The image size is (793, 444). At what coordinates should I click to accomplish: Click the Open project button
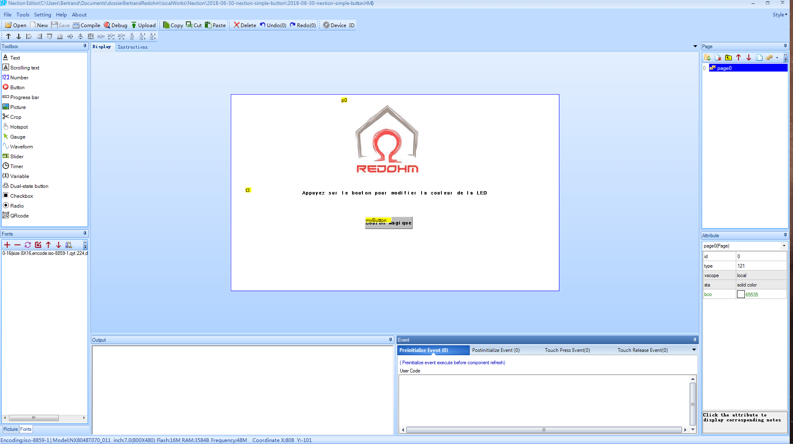pyautogui.click(x=16, y=25)
